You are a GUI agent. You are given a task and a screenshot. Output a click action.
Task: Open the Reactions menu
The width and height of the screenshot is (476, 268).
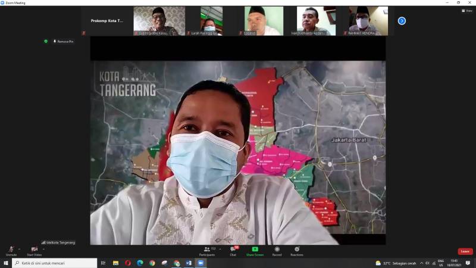(x=296, y=250)
